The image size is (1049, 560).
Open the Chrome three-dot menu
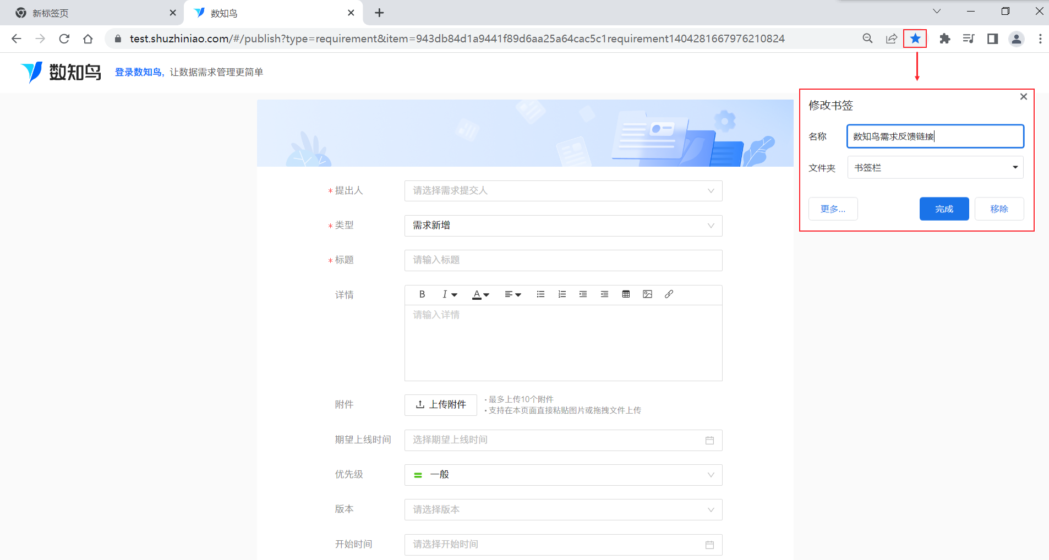(1040, 39)
